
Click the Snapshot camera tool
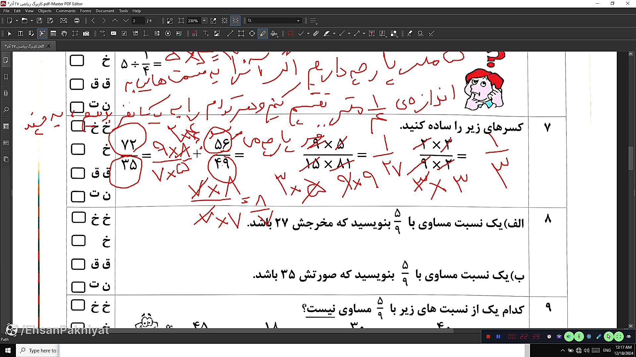86,33
